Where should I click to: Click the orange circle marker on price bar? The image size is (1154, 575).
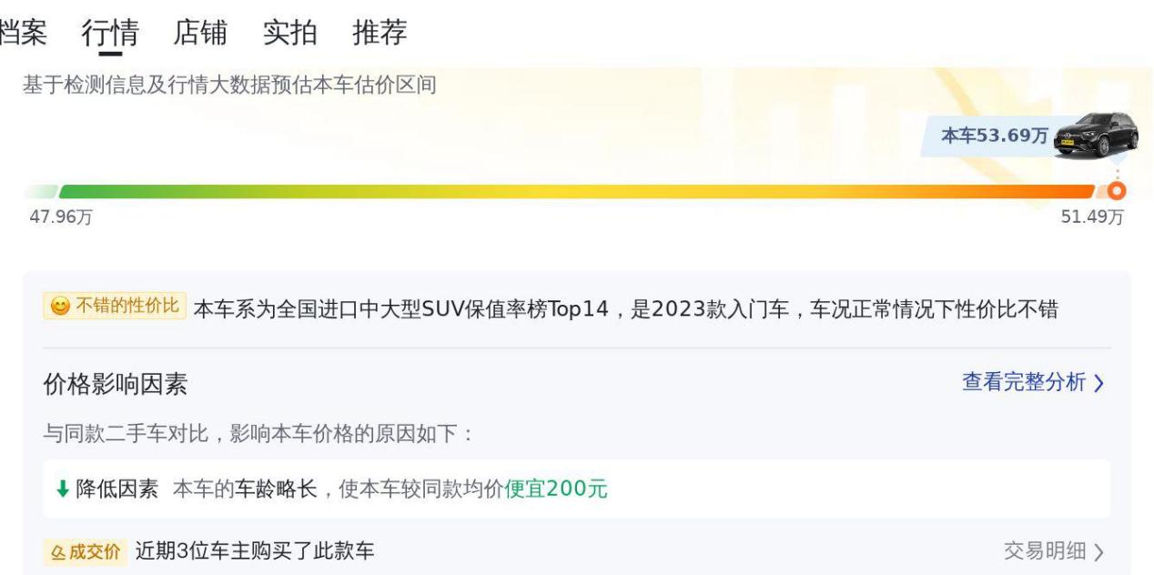[x=1117, y=190]
